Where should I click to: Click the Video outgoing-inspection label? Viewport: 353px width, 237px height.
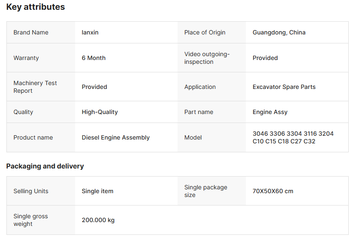click(x=207, y=58)
